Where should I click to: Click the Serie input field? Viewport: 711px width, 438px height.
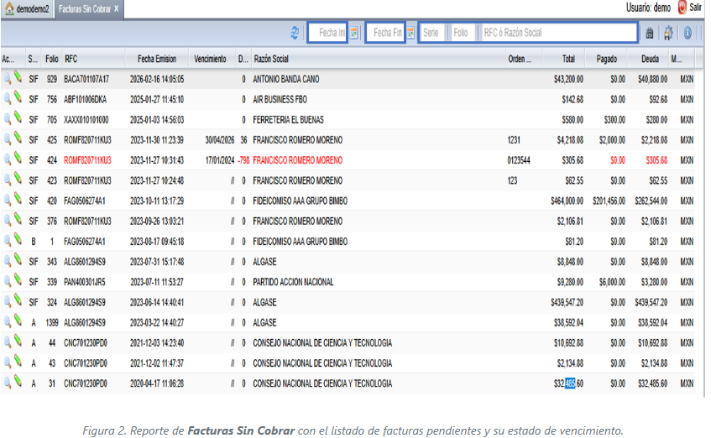[x=431, y=33]
